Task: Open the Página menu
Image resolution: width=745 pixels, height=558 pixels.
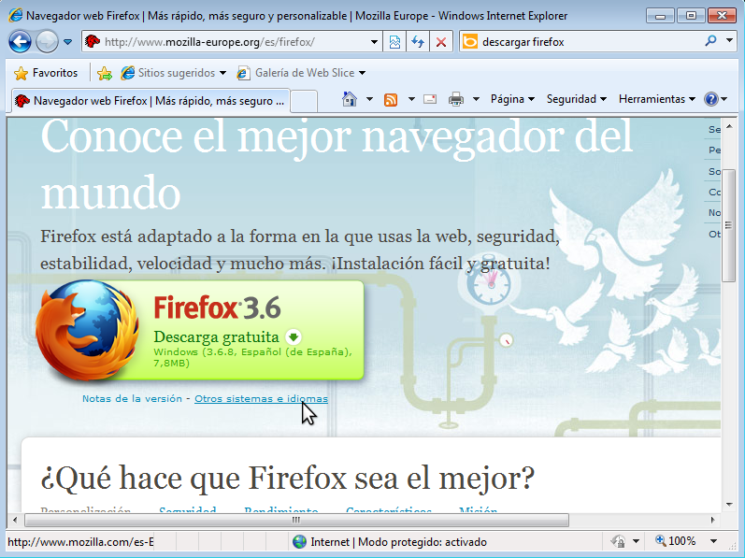Action: [512, 99]
